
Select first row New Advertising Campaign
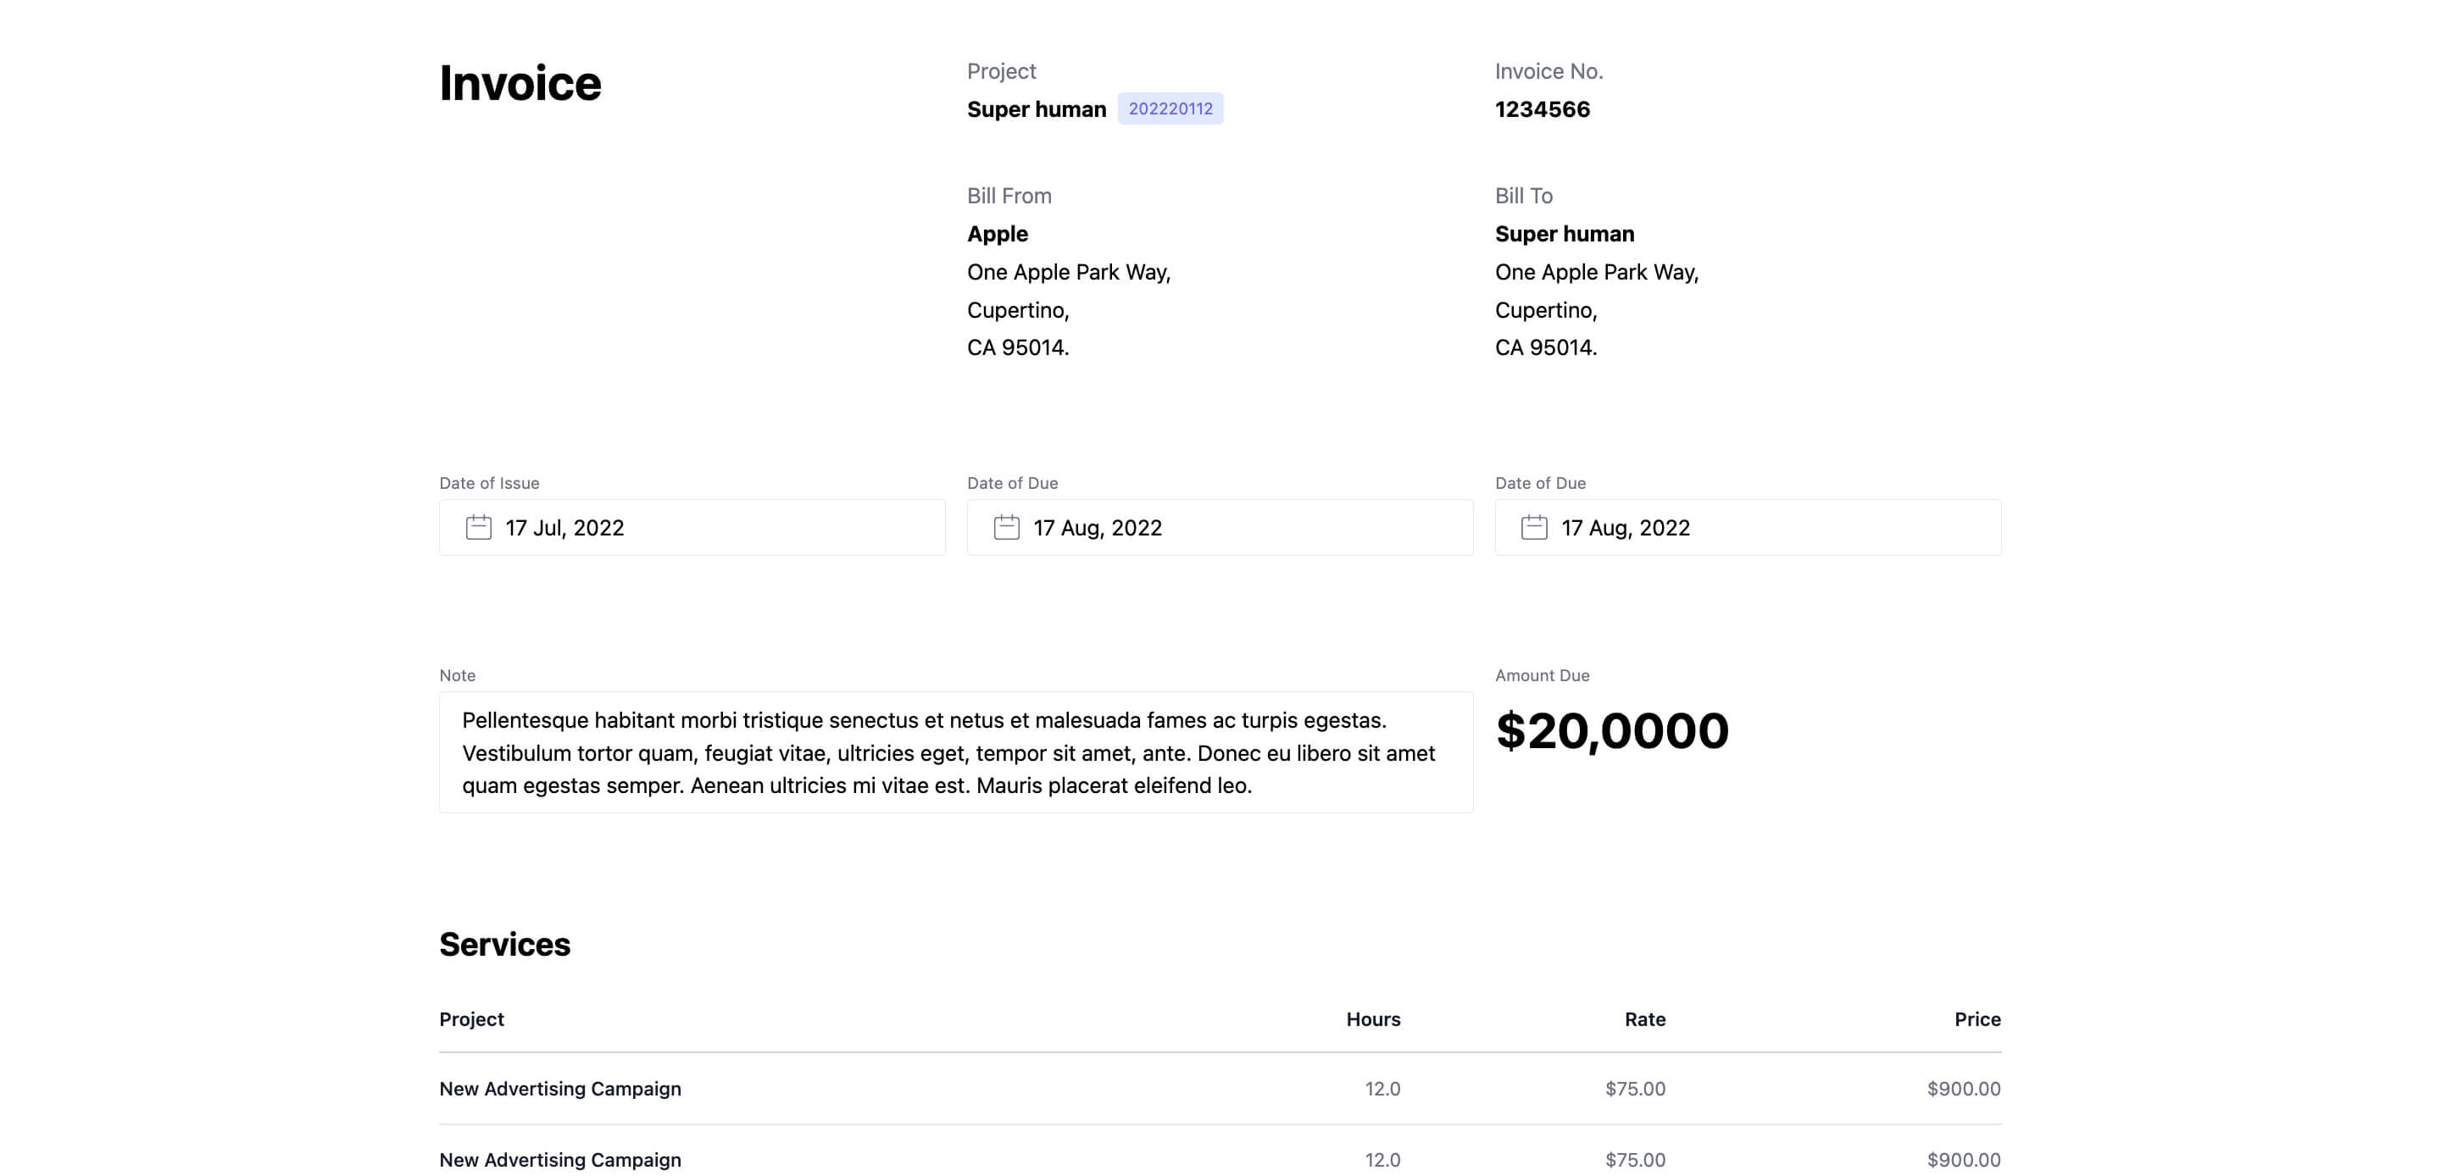click(x=560, y=1088)
